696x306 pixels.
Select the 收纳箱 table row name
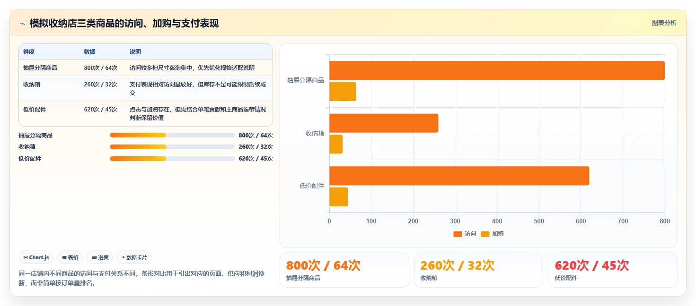click(32, 85)
